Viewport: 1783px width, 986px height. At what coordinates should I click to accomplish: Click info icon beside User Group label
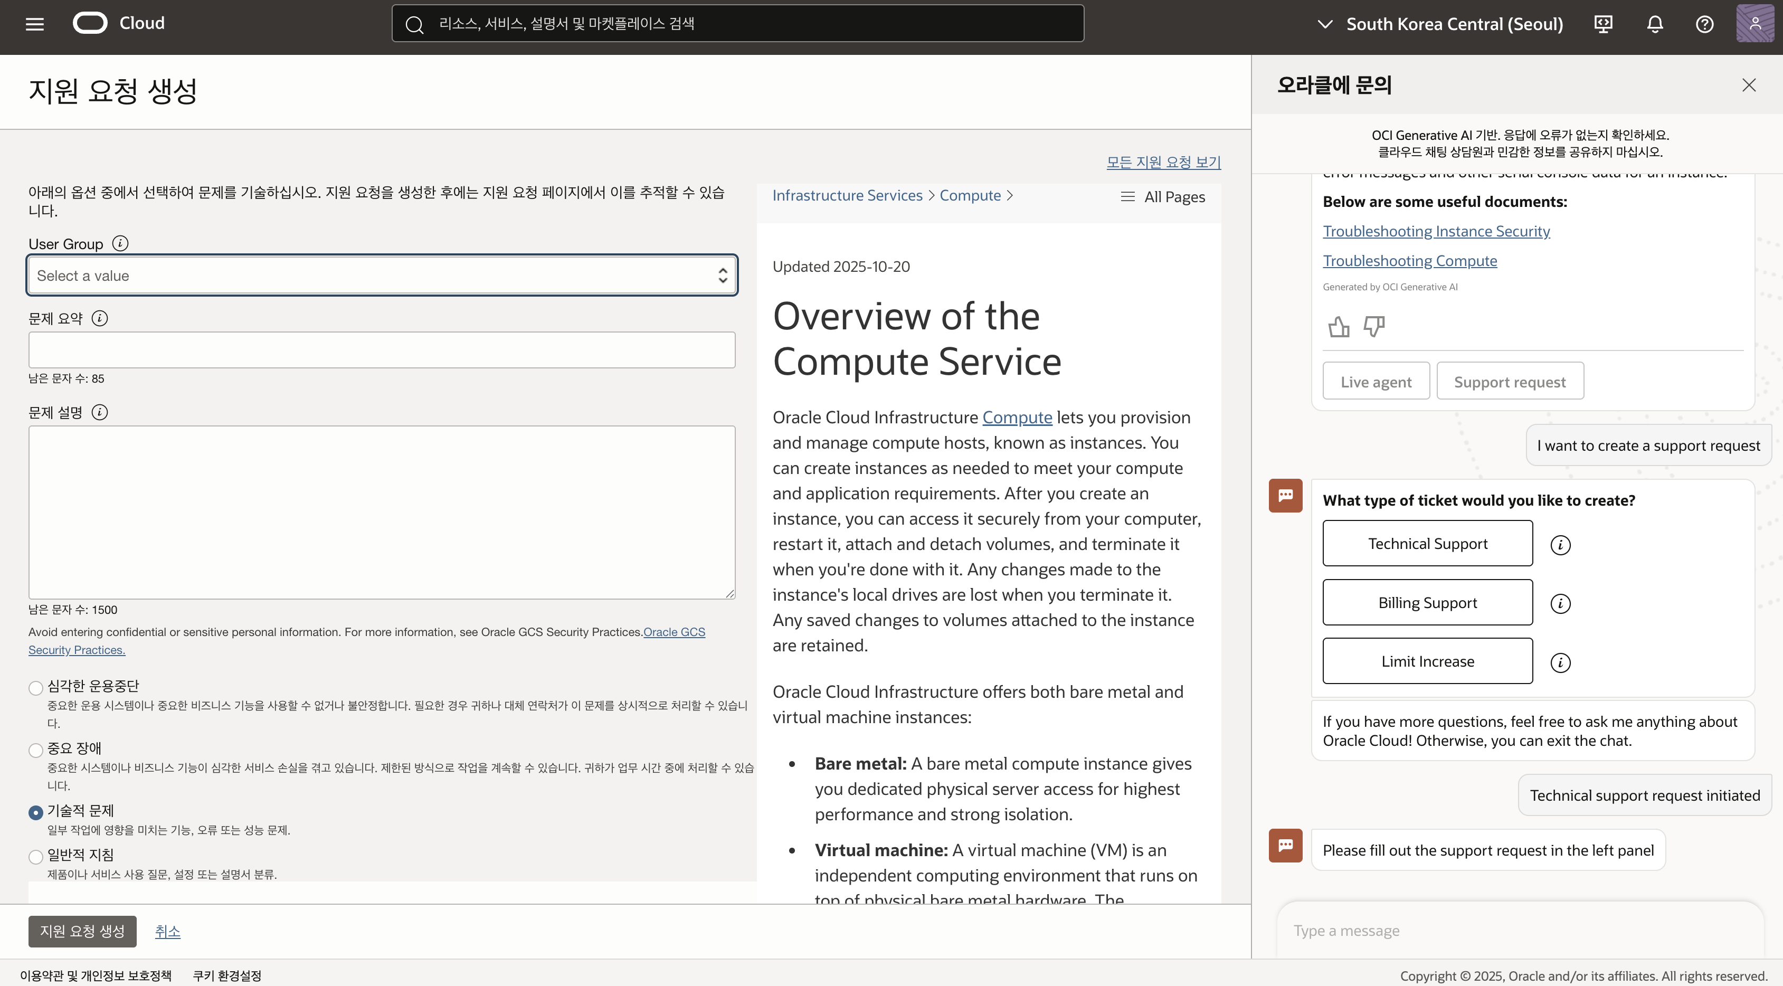point(120,243)
